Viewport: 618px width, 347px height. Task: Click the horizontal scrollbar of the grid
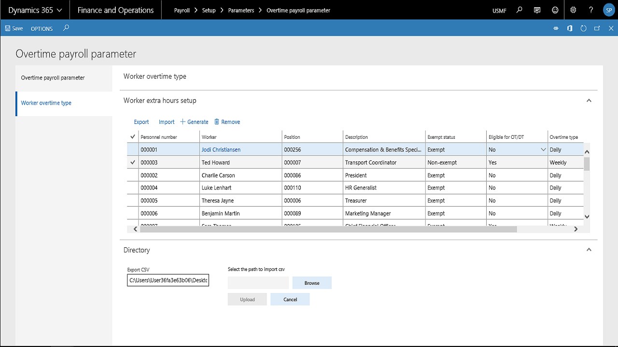pos(328,229)
